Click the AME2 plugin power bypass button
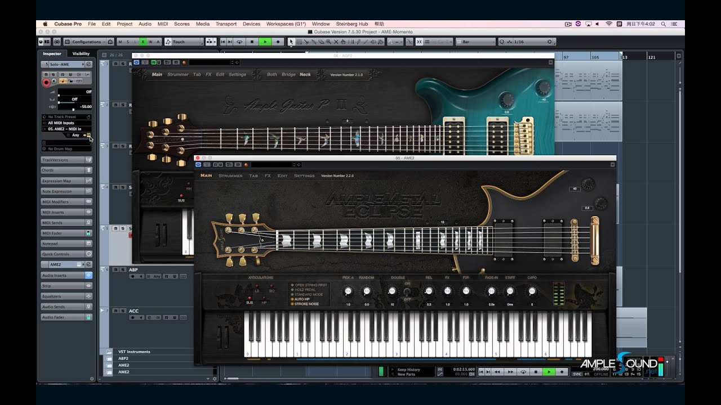Viewport: 721px width, 405px height. pos(198,165)
